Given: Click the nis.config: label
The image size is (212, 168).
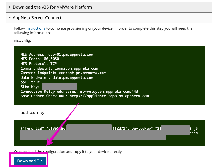Looking at the screenshot, I should coord(23,40).
